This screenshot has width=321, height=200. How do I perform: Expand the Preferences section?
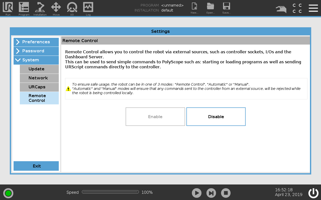[36, 42]
